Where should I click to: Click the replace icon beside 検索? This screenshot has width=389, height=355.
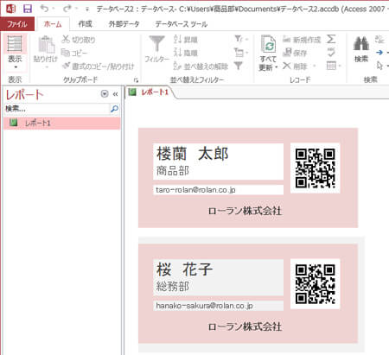pos(379,39)
